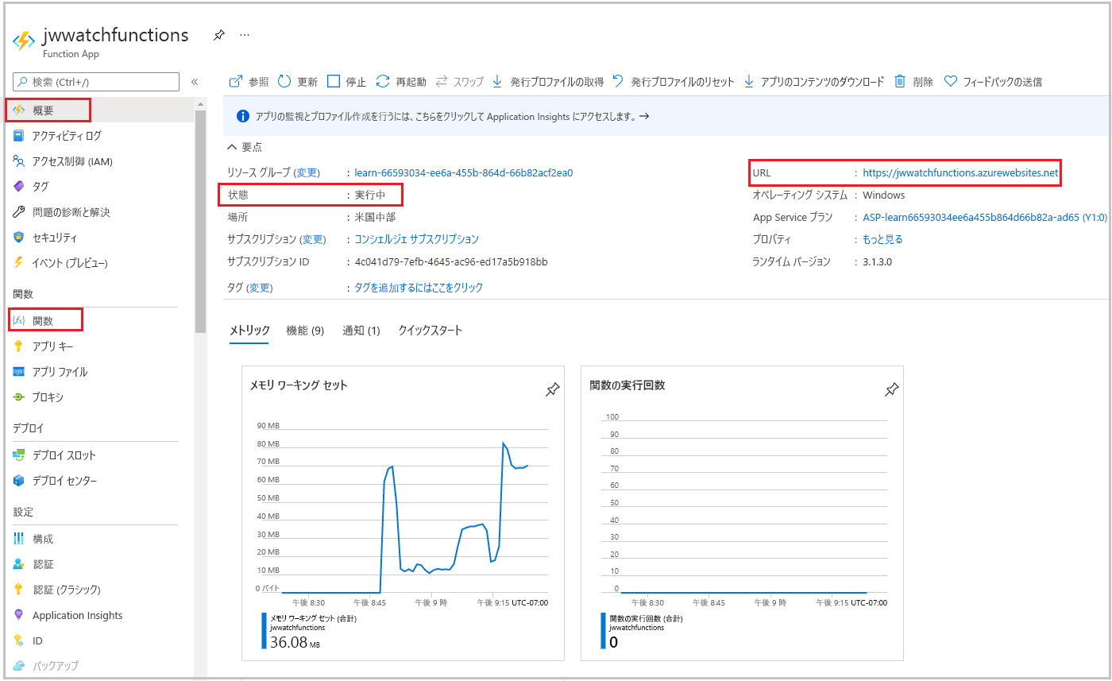
Task: Collapse the 要点 essentials section
Action: [245, 147]
